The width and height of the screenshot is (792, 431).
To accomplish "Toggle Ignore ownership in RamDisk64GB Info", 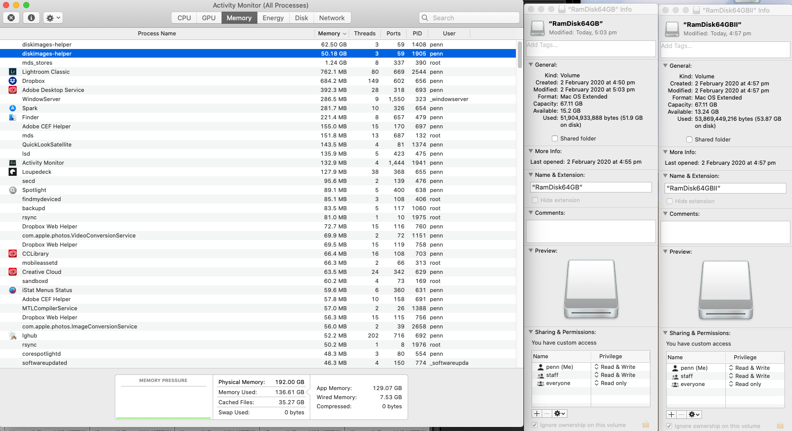I will point(535,425).
